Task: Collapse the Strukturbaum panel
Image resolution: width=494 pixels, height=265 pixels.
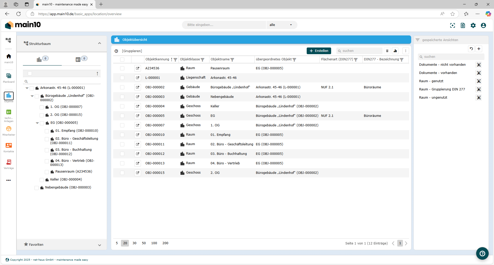Action: click(x=99, y=43)
